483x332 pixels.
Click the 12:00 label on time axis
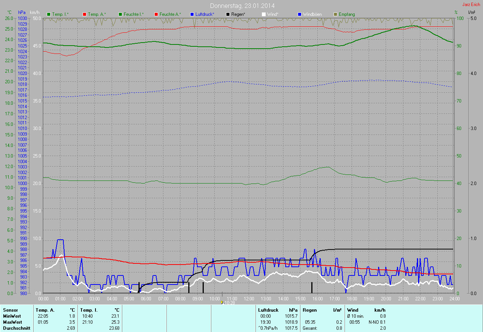pos(249,299)
